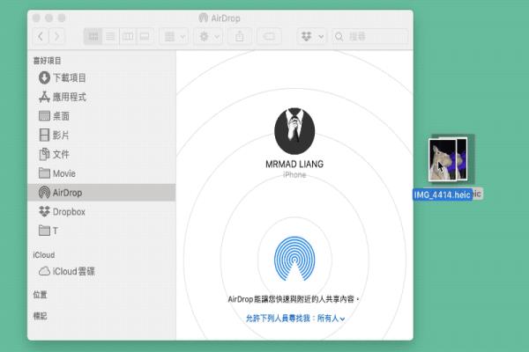This screenshot has width=529, height=352.
Task: Open 影片 in the sidebar
Action: tap(101, 136)
